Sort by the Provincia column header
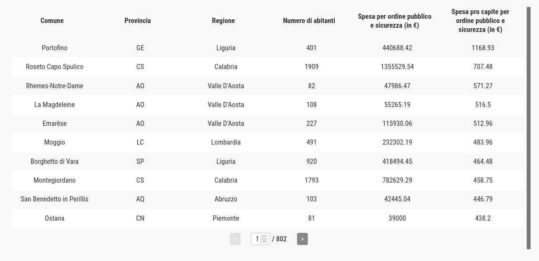539x261 pixels. (x=137, y=21)
